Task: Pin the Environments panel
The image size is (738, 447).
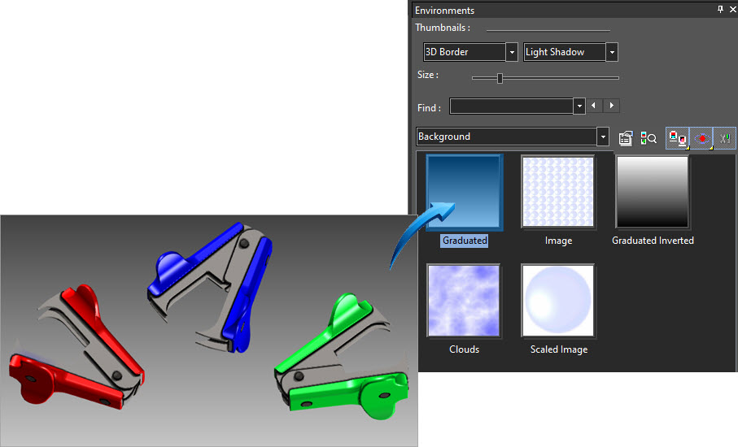Action: [x=720, y=10]
